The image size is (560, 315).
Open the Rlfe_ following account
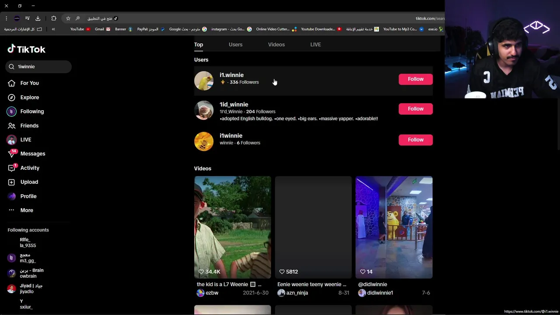point(28,242)
